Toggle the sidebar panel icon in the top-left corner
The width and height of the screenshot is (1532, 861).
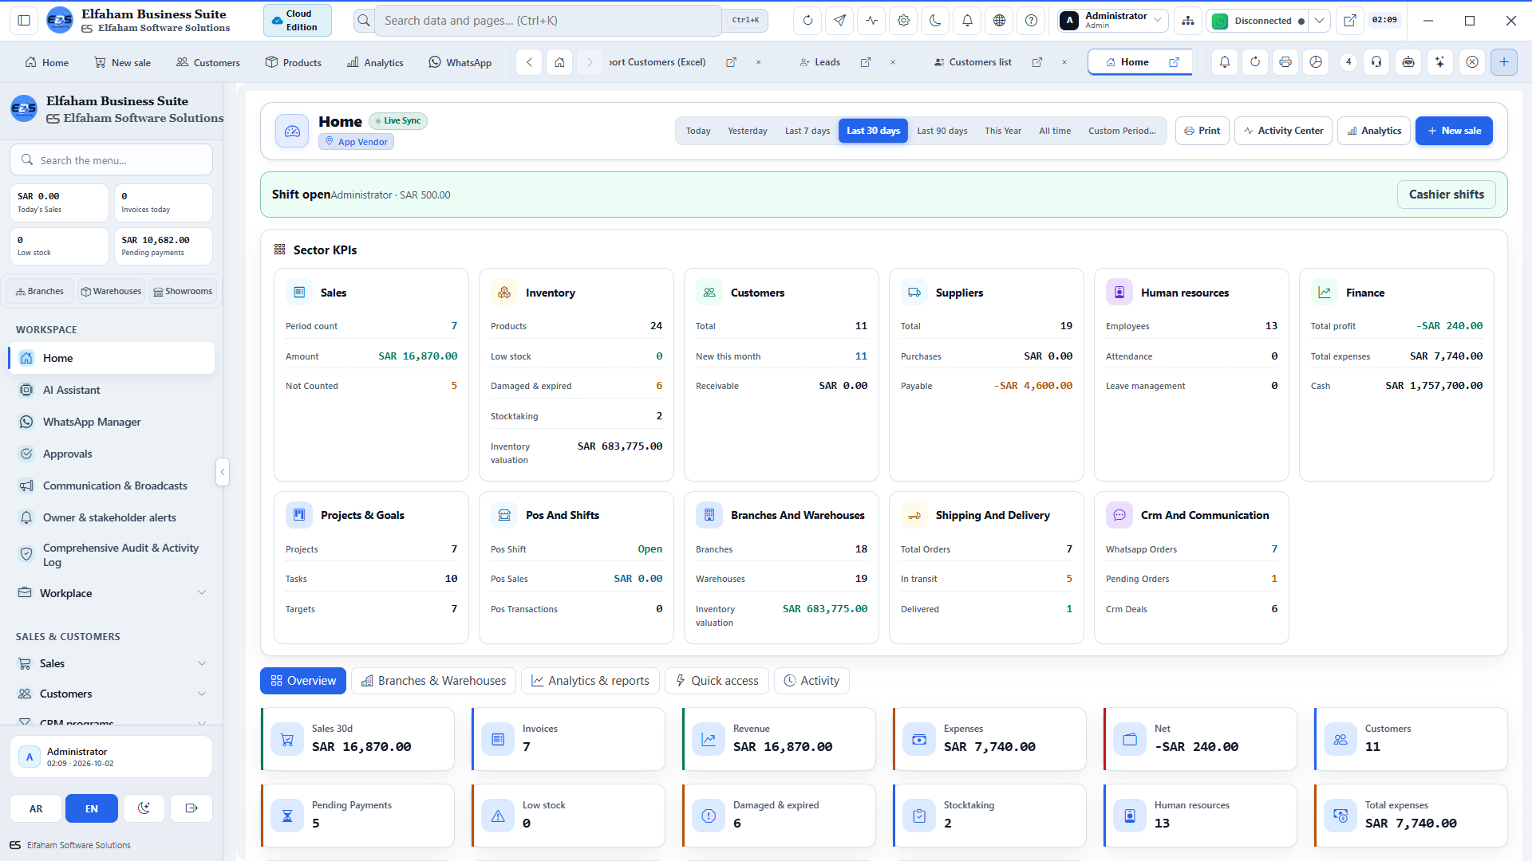[x=24, y=21]
